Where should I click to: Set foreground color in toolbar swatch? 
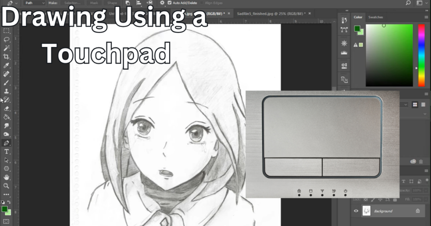[4, 209]
